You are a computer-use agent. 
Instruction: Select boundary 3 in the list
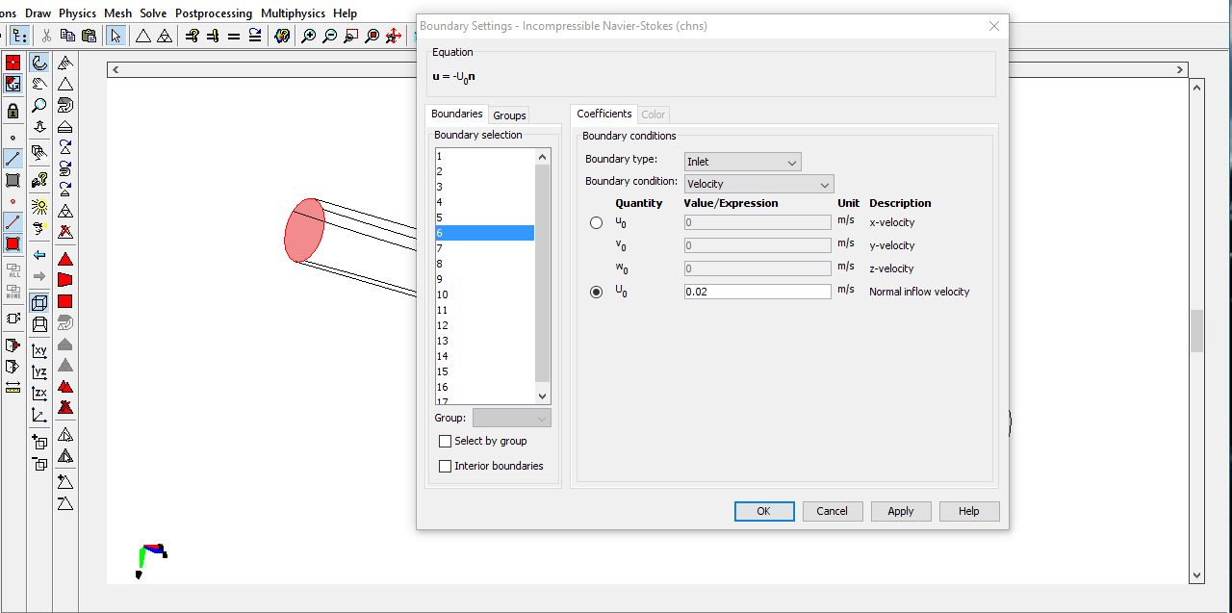pyautogui.click(x=485, y=187)
